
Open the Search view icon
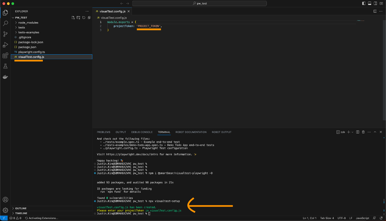point(5,23)
